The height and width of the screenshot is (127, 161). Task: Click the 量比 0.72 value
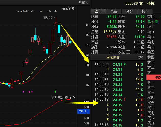pos(141,32)
